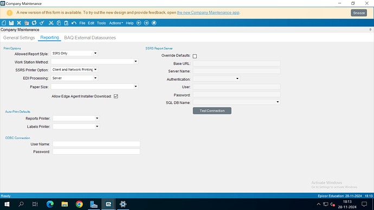Click the pin icon on Company Maintenance panel

click(x=370, y=30)
